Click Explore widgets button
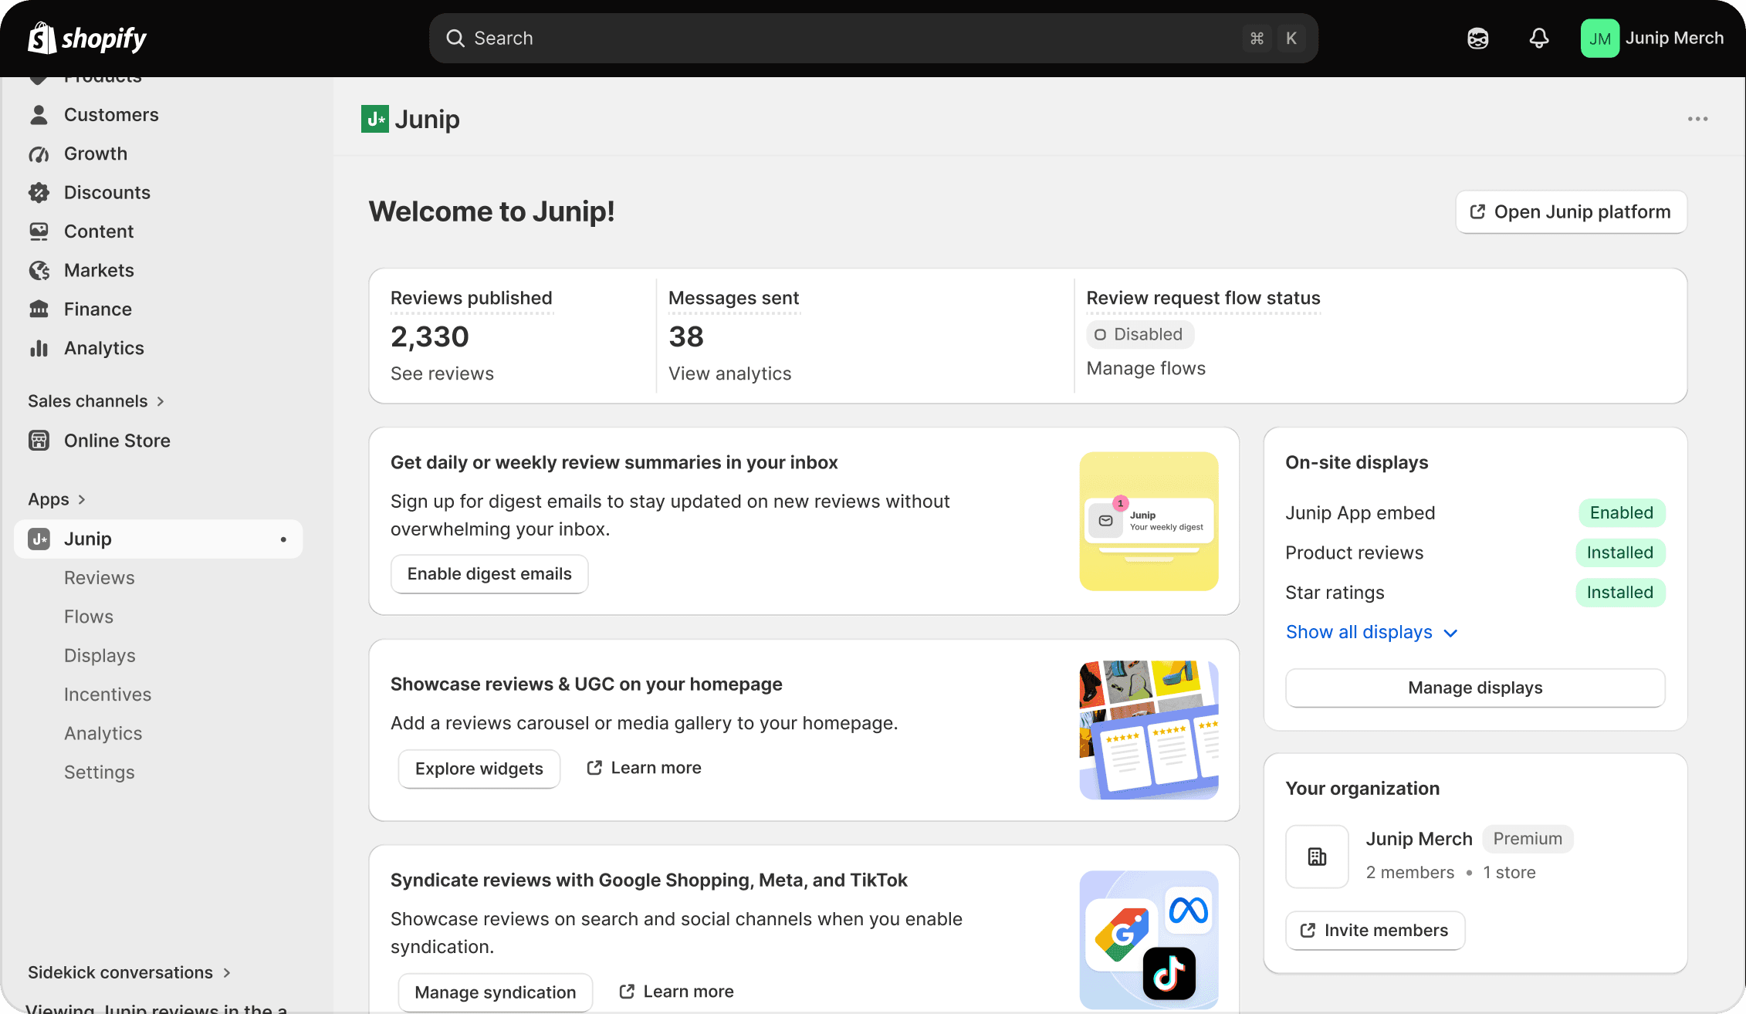This screenshot has height=1014, width=1746. 479,769
